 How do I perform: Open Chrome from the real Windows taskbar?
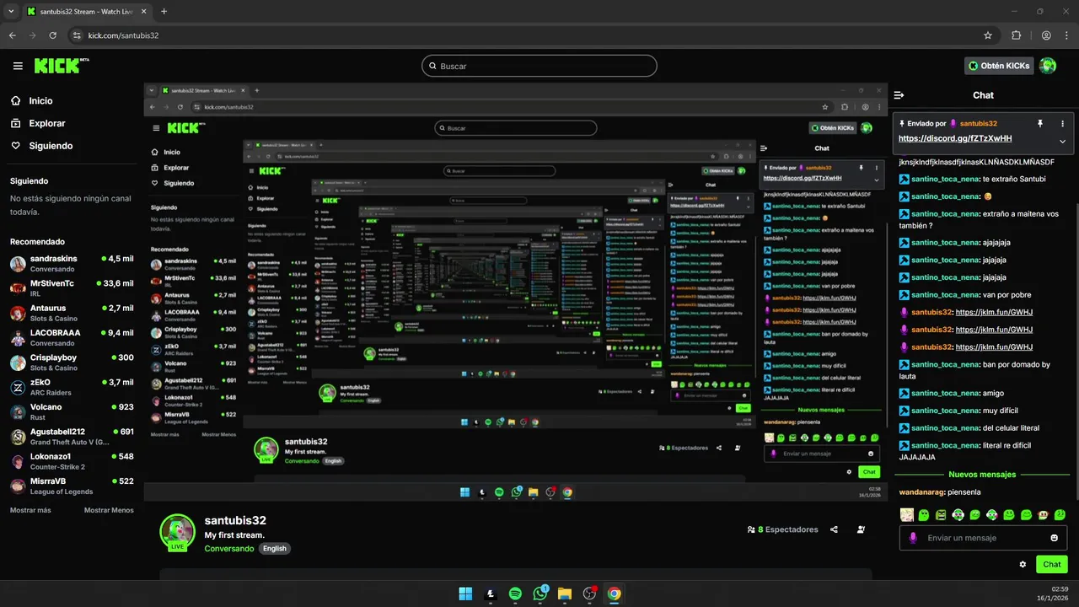coord(615,594)
